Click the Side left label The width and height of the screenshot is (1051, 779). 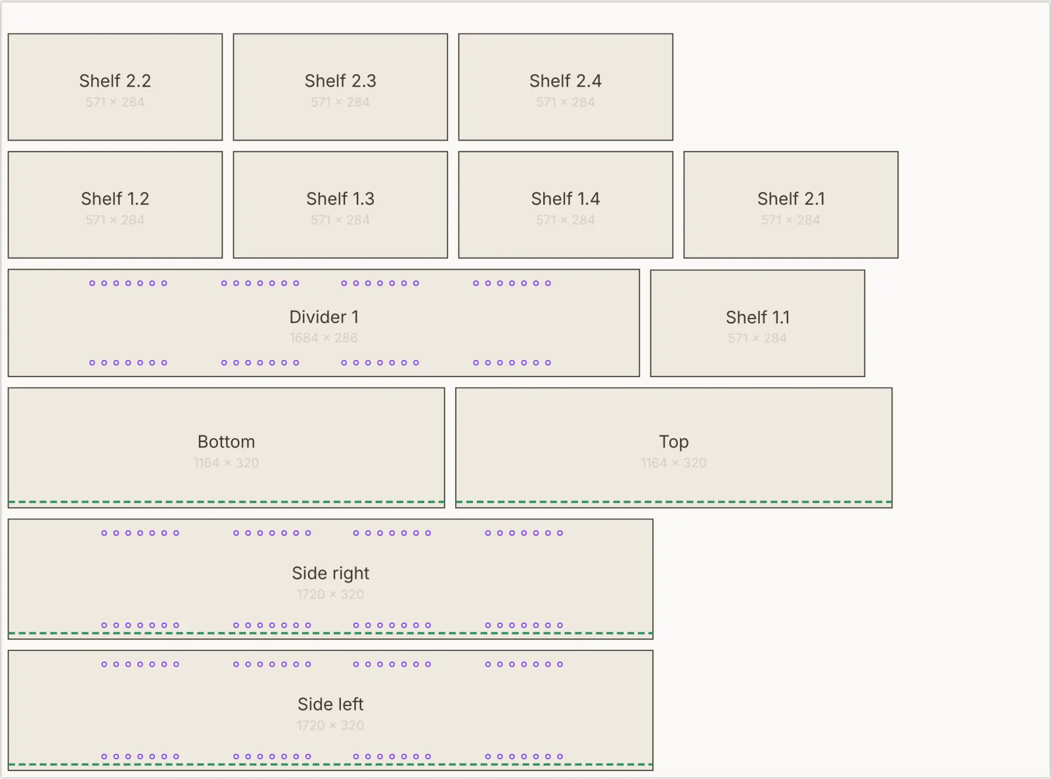click(x=330, y=704)
